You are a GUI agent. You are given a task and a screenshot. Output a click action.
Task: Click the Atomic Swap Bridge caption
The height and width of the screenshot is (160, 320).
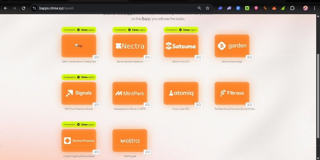tap(232, 62)
